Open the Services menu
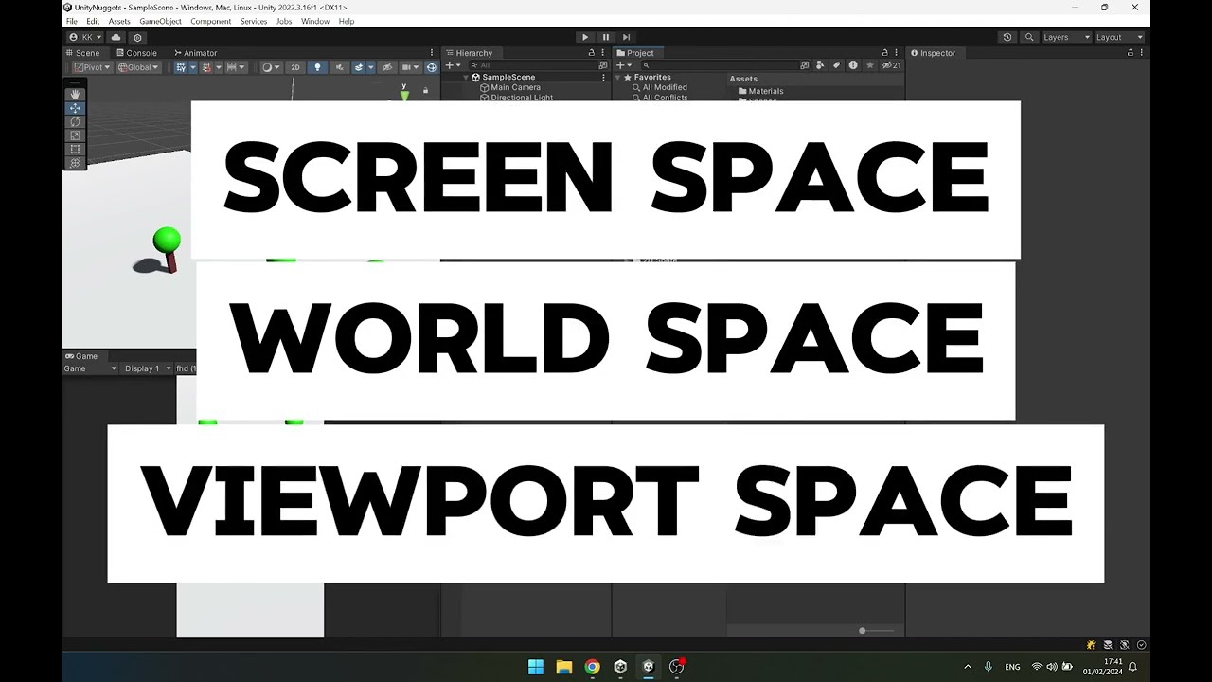Viewport: 1212px width, 682px height. (254, 21)
